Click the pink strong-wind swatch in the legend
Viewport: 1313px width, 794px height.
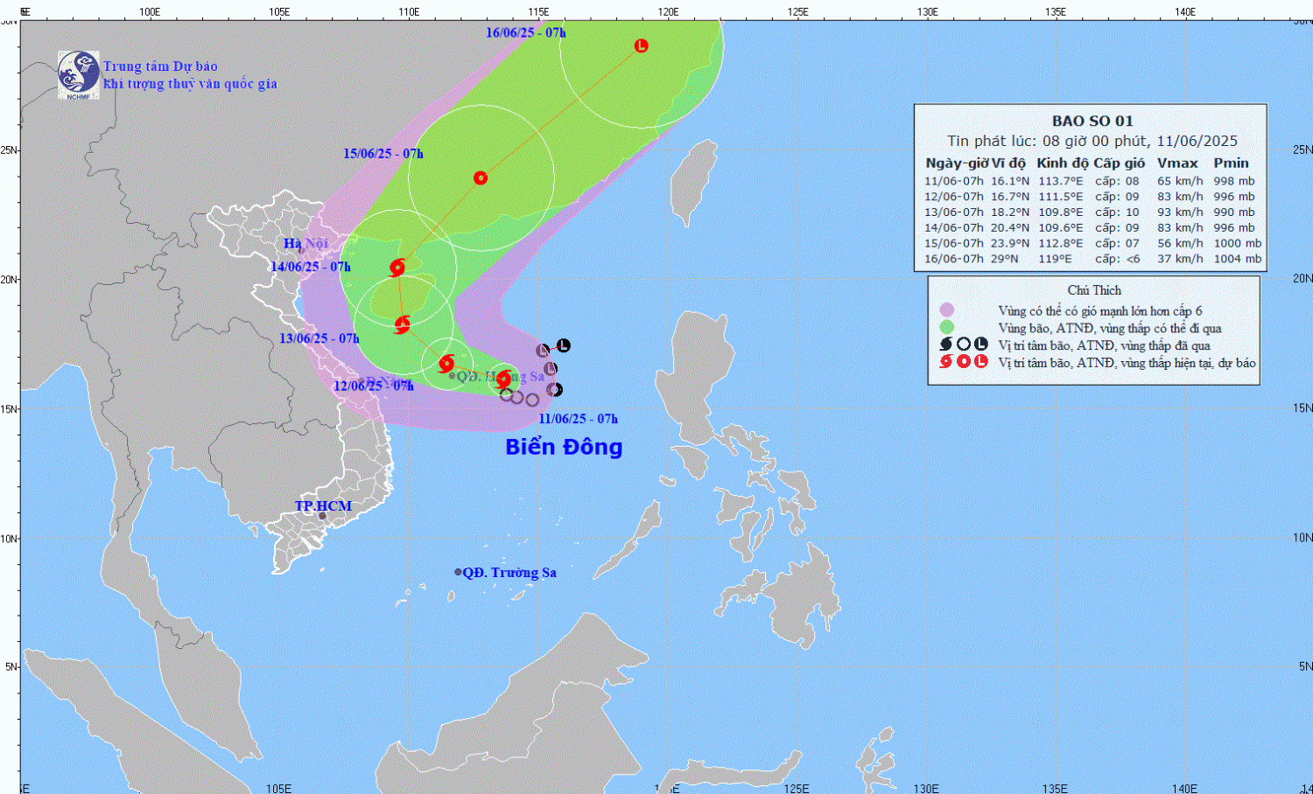(946, 310)
